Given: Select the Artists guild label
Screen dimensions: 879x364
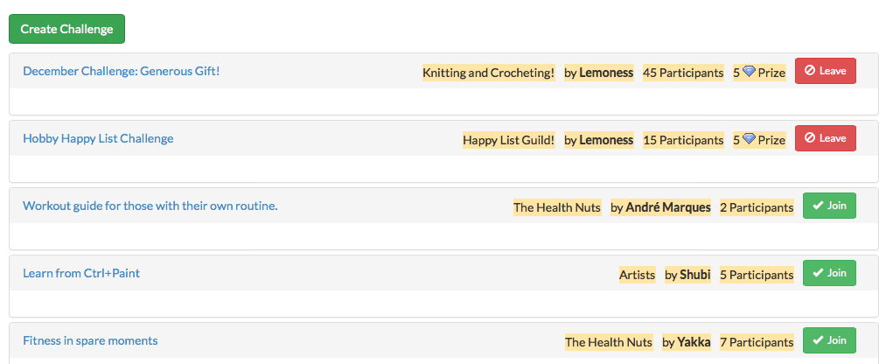Looking at the screenshot, I should point(637,275).
